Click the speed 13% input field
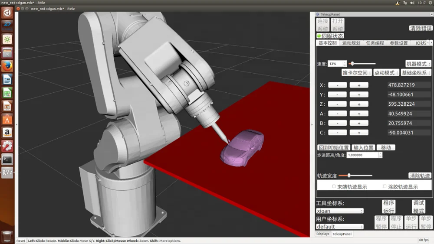Image resolution: width=434 pixels, height=244 pixels. (335, 64)
